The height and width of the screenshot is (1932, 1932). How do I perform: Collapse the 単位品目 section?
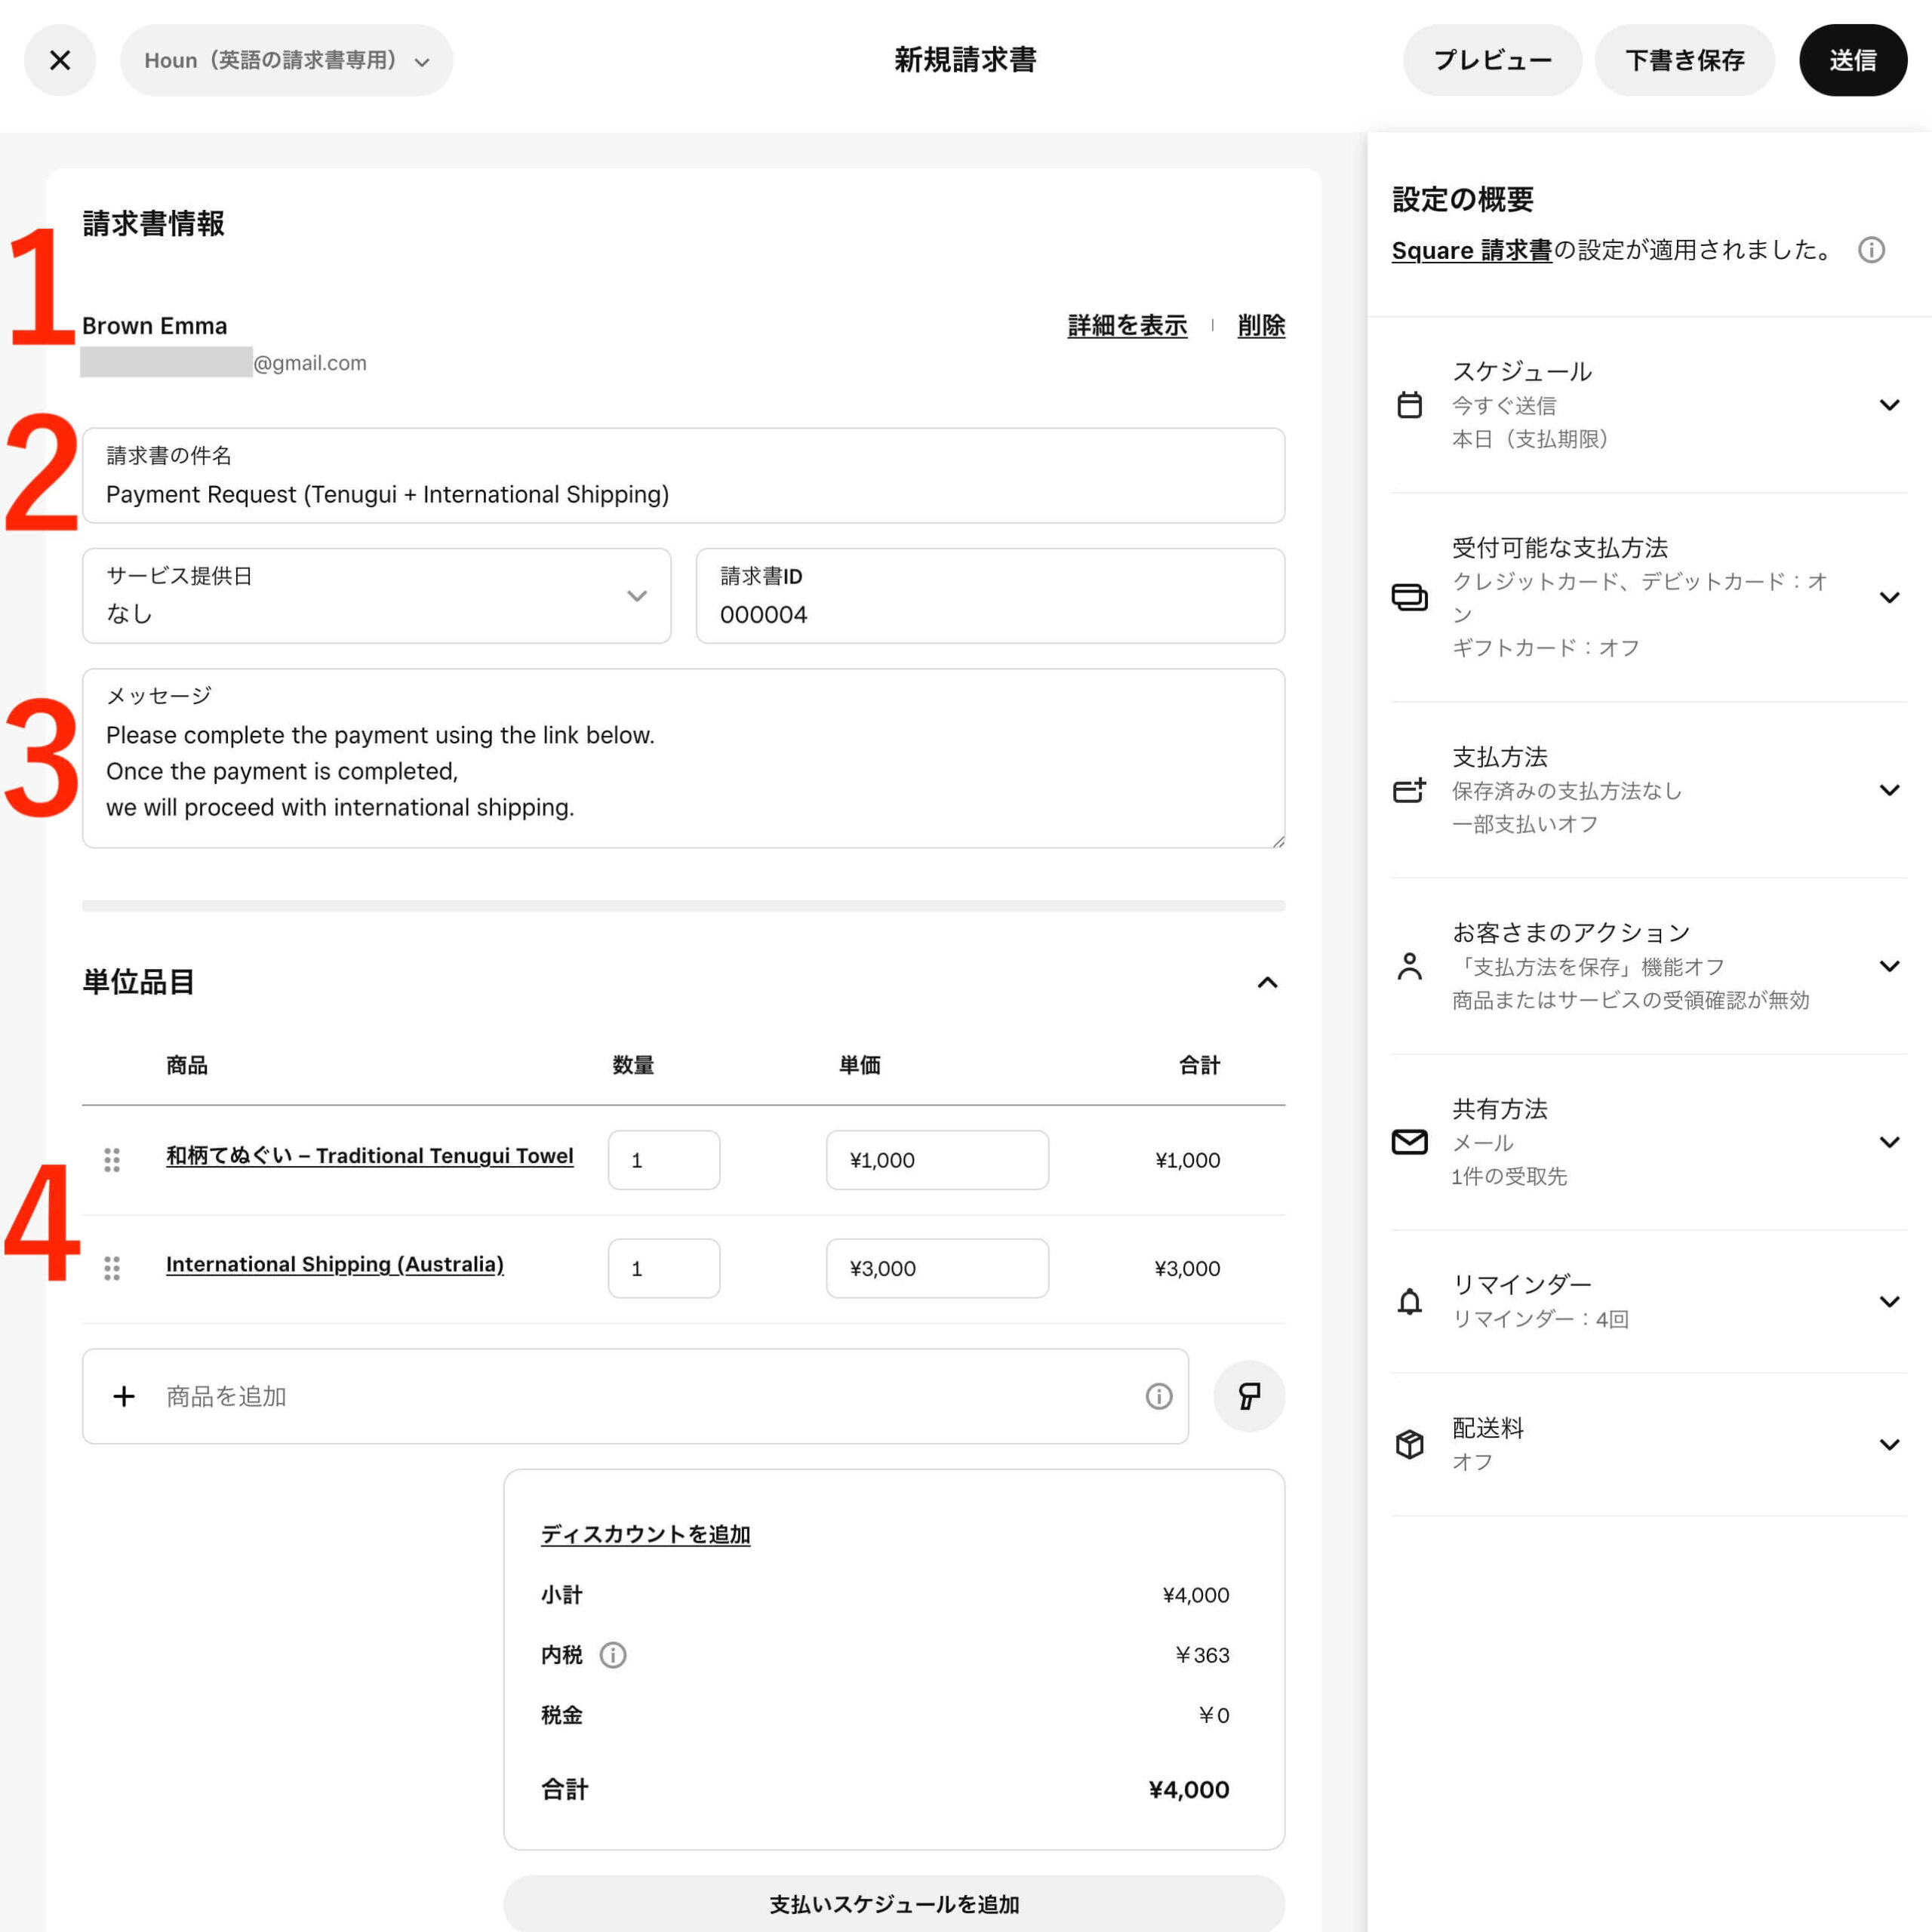1267,982
